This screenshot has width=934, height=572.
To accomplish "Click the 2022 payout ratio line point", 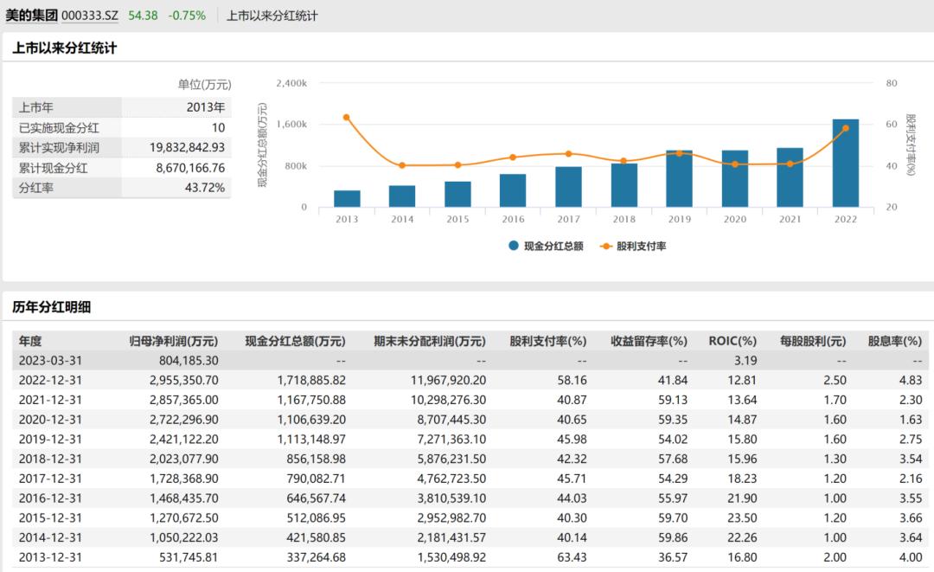I will pyautogui.click(x=845, y=128).
